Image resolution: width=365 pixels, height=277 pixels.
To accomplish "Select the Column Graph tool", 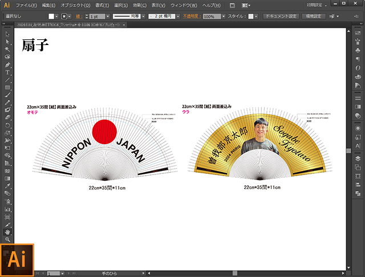I will tap(7, 209).
